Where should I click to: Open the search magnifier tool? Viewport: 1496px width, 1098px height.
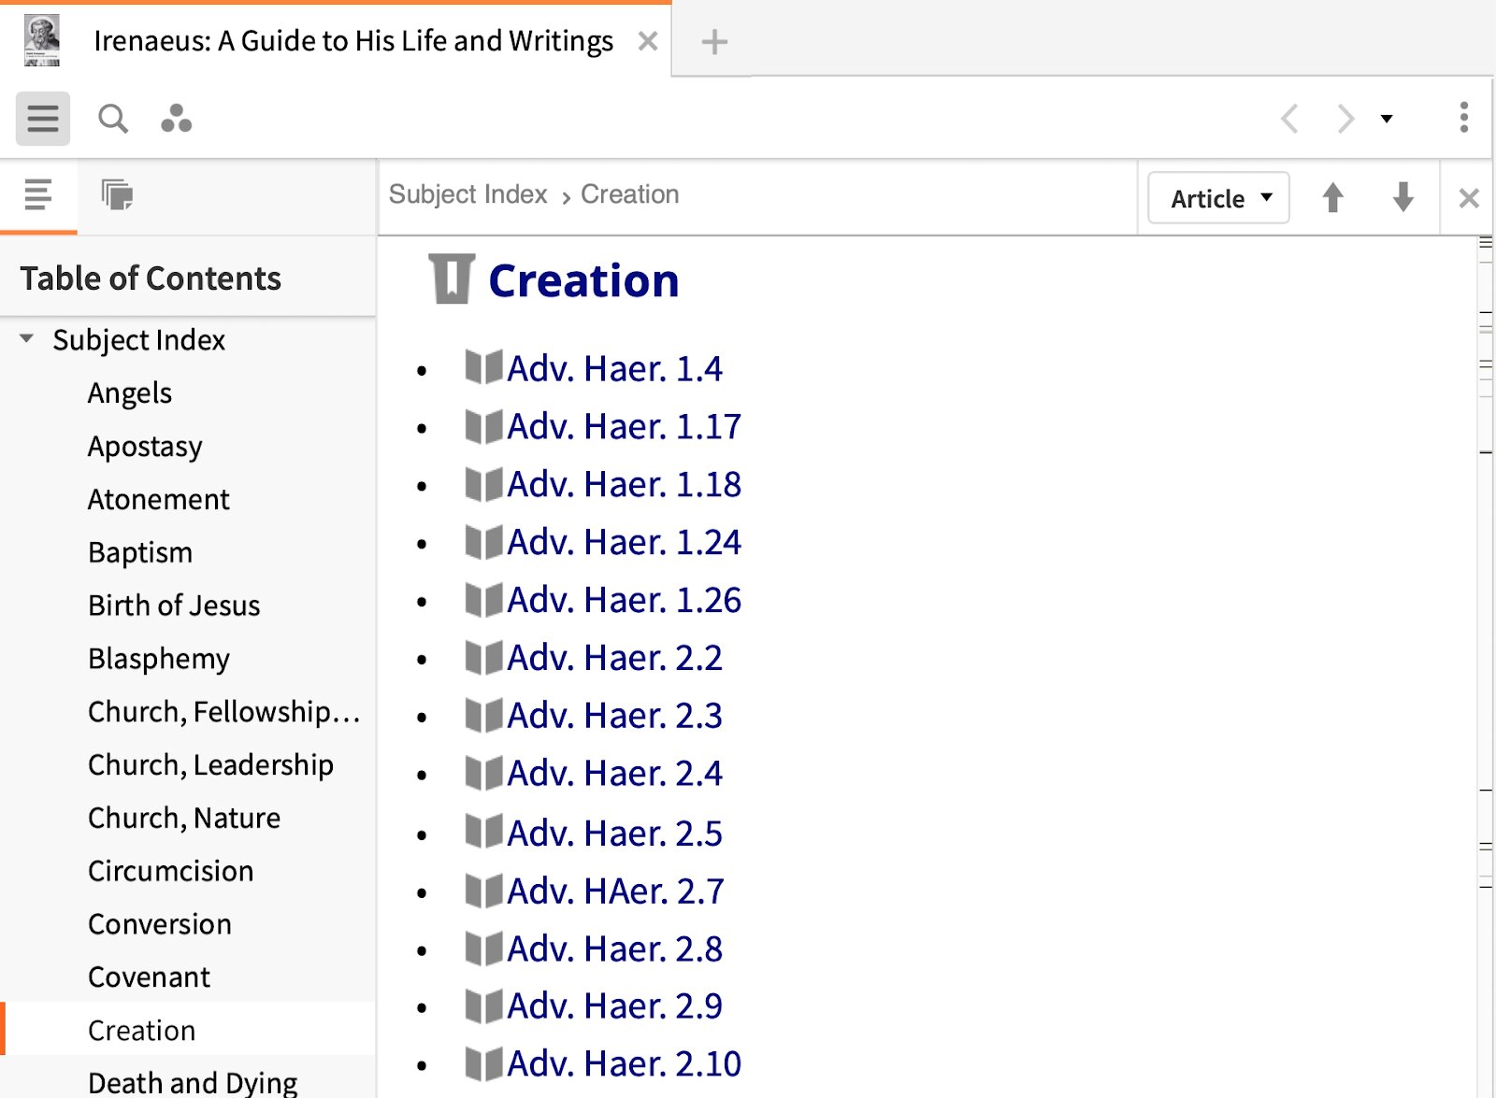[x=113, y=119]
